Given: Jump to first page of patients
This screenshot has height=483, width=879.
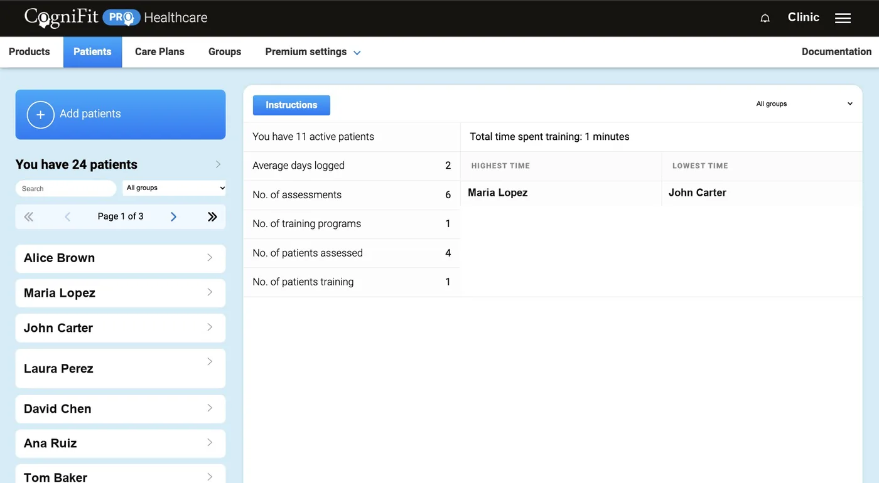Looking at the screenshot, I should click(29, 216).
